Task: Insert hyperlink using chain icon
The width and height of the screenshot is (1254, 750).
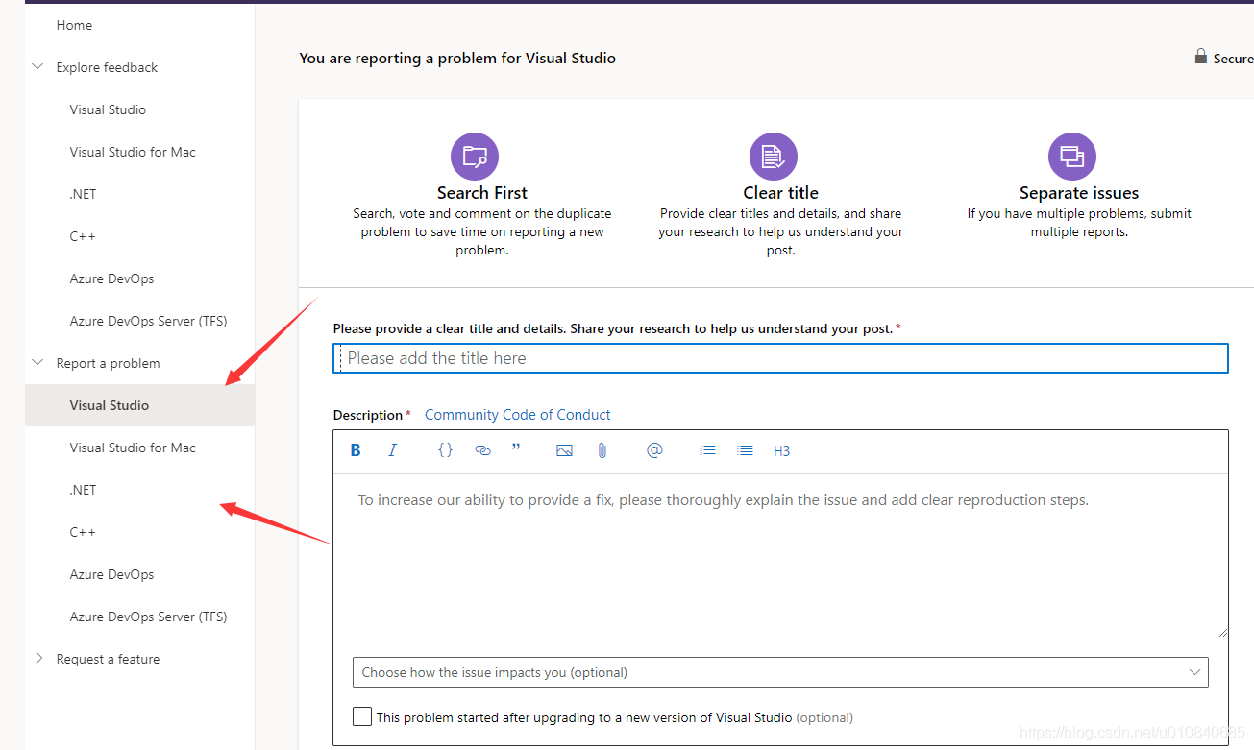Action: [482, 450]
